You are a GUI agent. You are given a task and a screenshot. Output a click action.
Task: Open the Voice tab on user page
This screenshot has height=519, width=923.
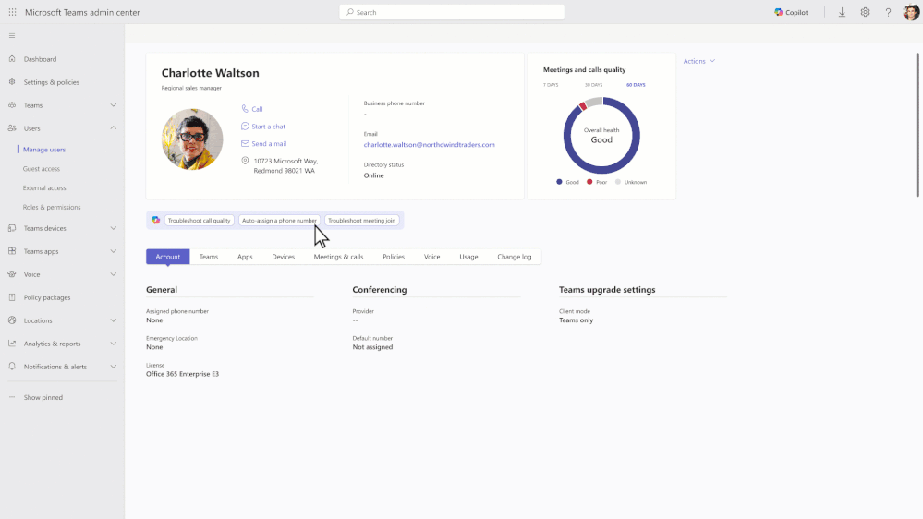432,257
